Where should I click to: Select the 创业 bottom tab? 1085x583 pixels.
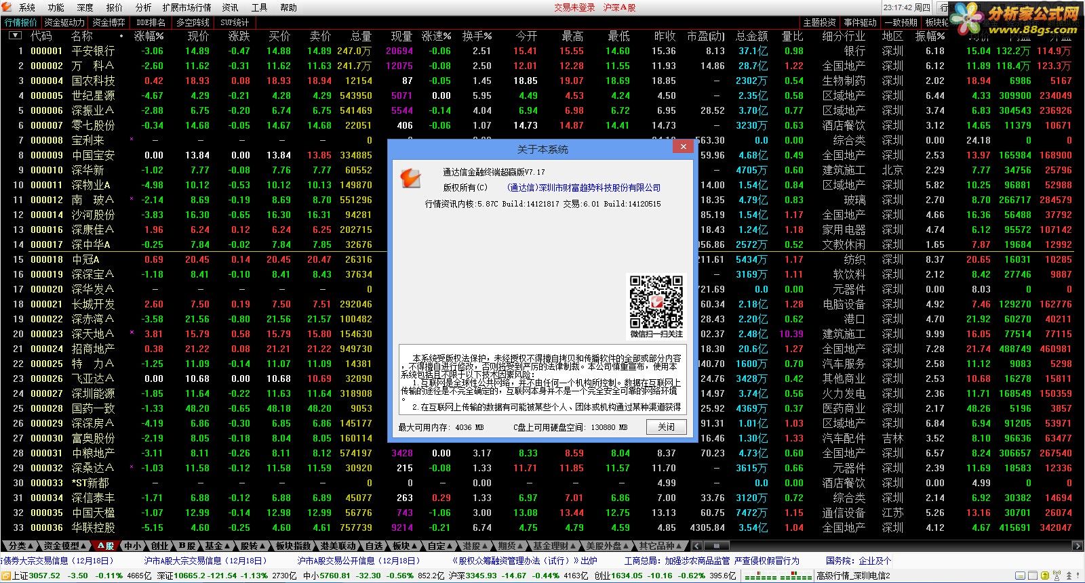click(x=159, y=546)
